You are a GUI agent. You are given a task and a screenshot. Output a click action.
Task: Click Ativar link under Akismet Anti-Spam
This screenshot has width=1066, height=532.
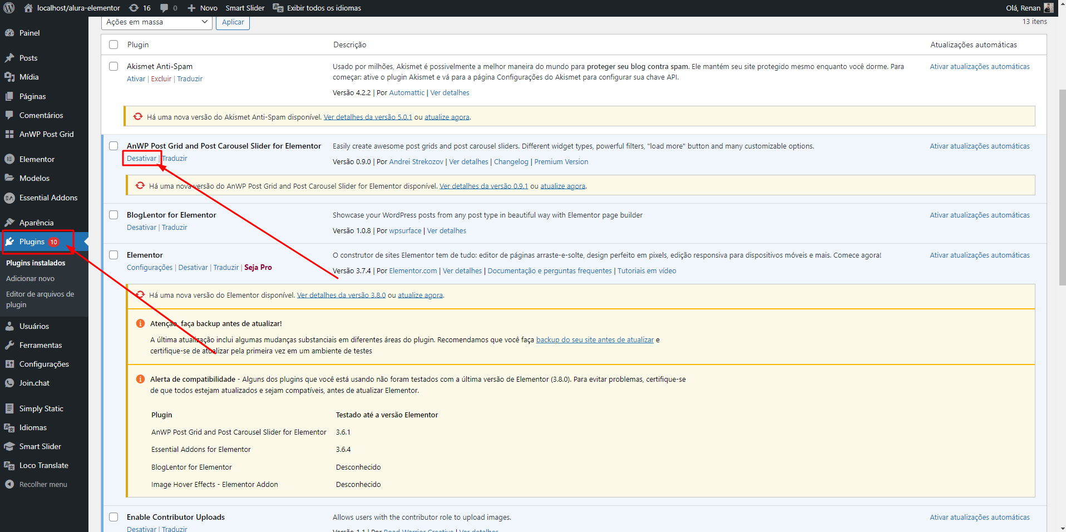(136, 78)
